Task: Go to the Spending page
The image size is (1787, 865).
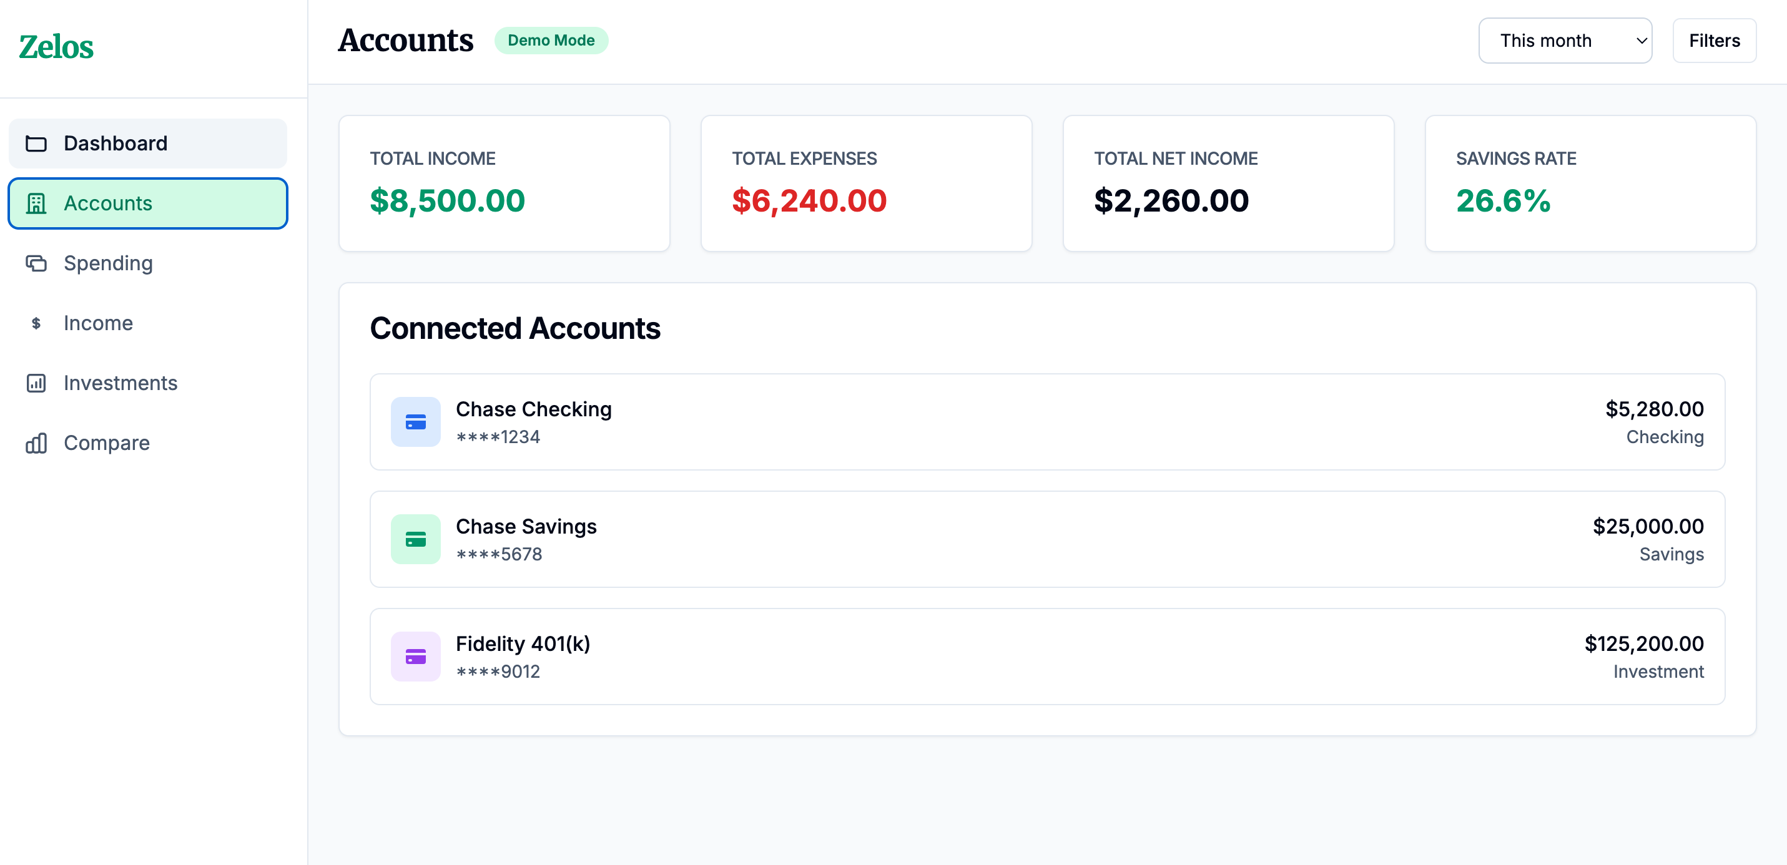Action: click(x=108, y=263)
